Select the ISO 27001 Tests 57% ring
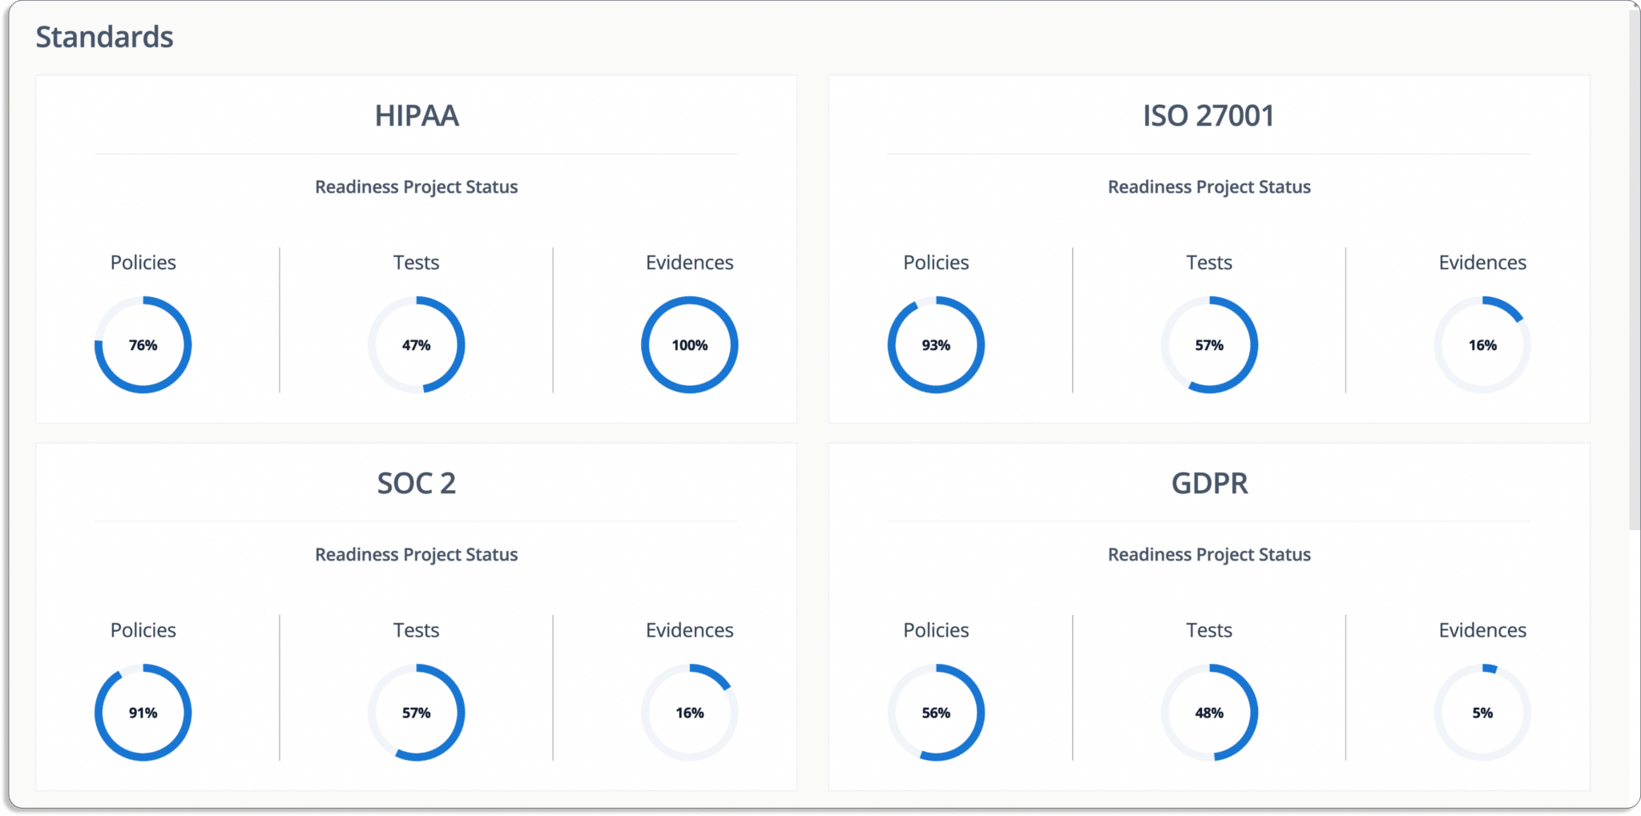 1209,345
